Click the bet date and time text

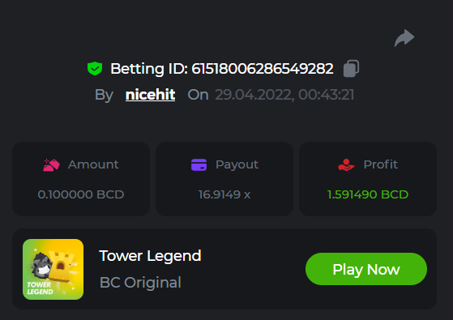coord(284,95)
